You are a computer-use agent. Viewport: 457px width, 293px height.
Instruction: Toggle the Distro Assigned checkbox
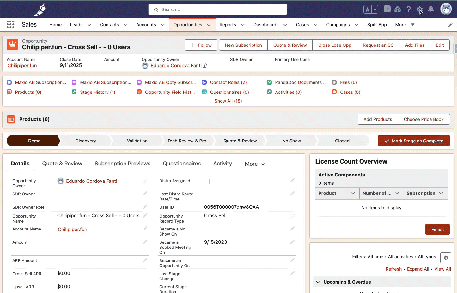tap(207, 182)
